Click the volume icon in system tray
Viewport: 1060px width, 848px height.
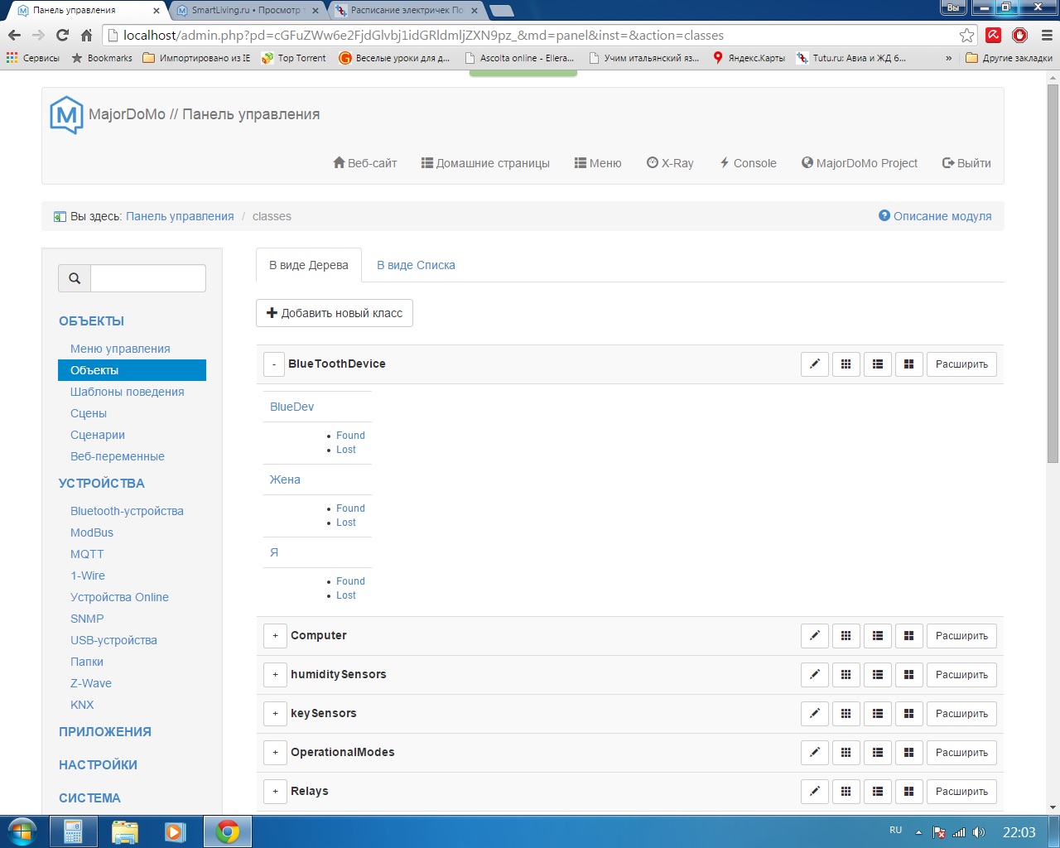(978, 832)
